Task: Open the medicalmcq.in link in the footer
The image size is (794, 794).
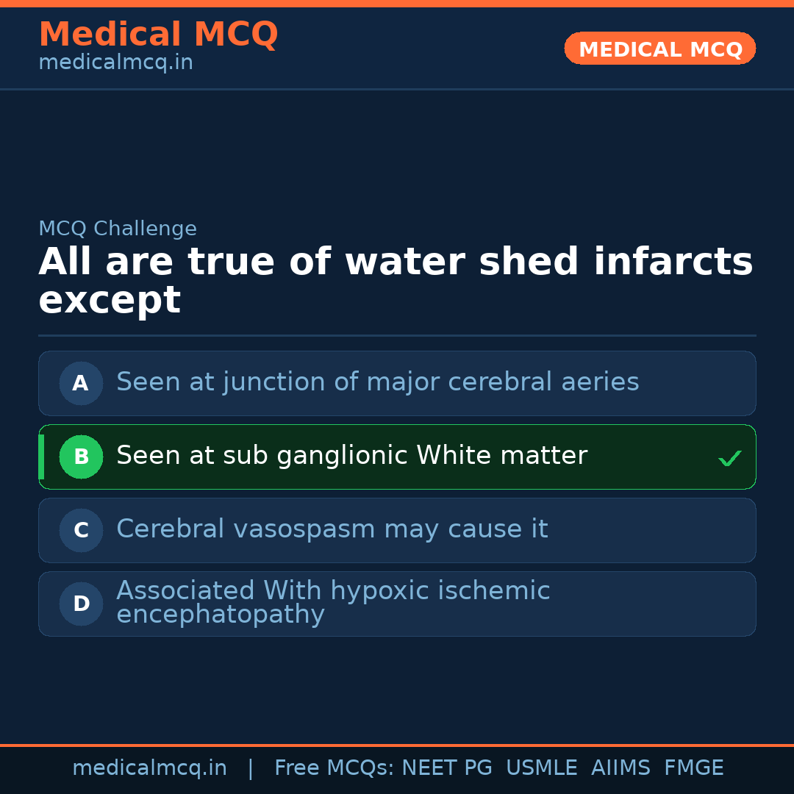Action: click(149, 768)
